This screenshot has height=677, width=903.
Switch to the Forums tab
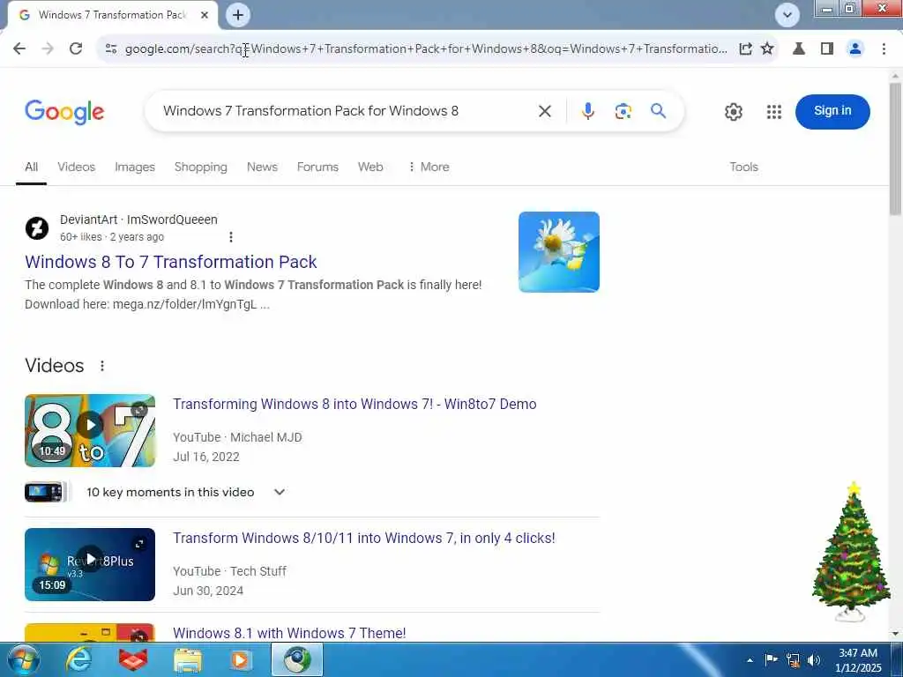click(317, 167)
